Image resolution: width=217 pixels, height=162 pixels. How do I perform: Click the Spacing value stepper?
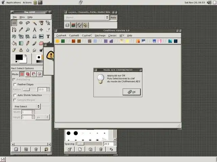click(115, 144)
